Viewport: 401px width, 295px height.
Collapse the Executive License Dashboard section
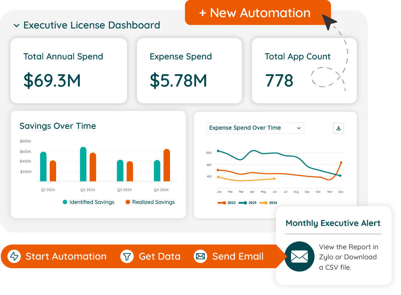(x=16, y=25)
